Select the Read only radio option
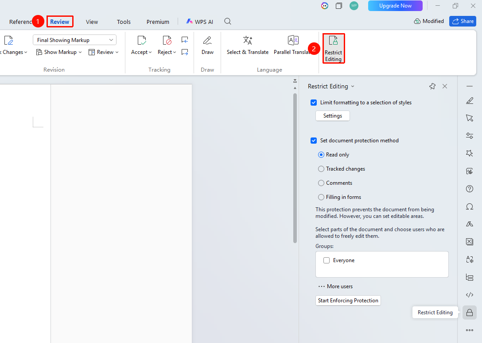482x343 pixels. coord(321,155)
